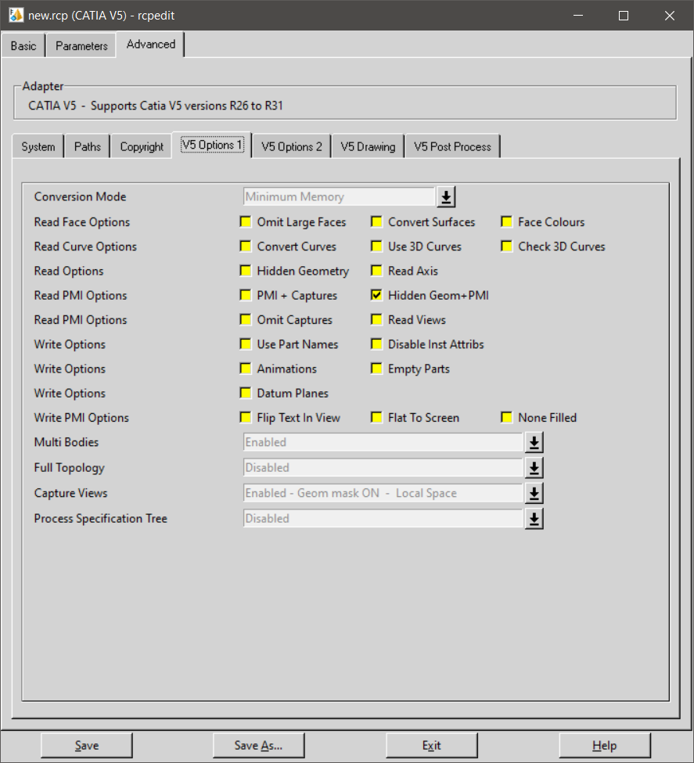Click the Capture Views value field
This screenshot has height=763, width=694.
[x=383, y=493]
